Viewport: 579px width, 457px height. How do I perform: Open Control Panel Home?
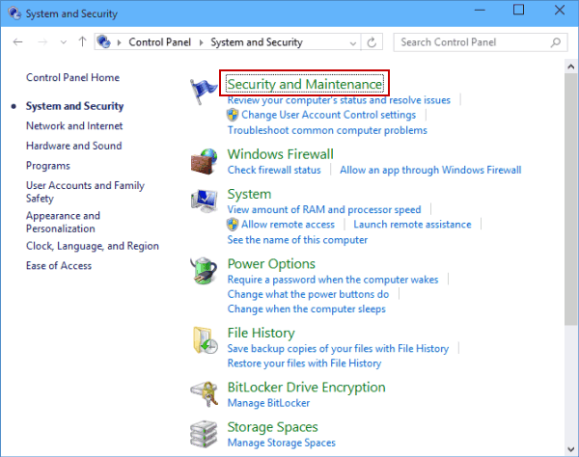tap(72, 77)
